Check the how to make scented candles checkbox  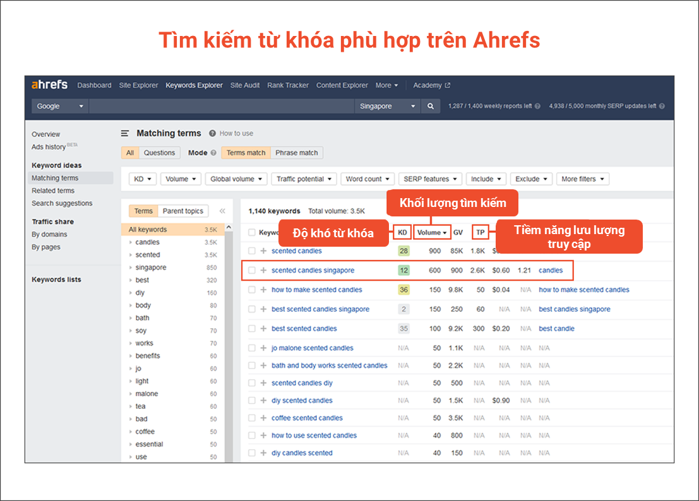click(x=252, y=290)
